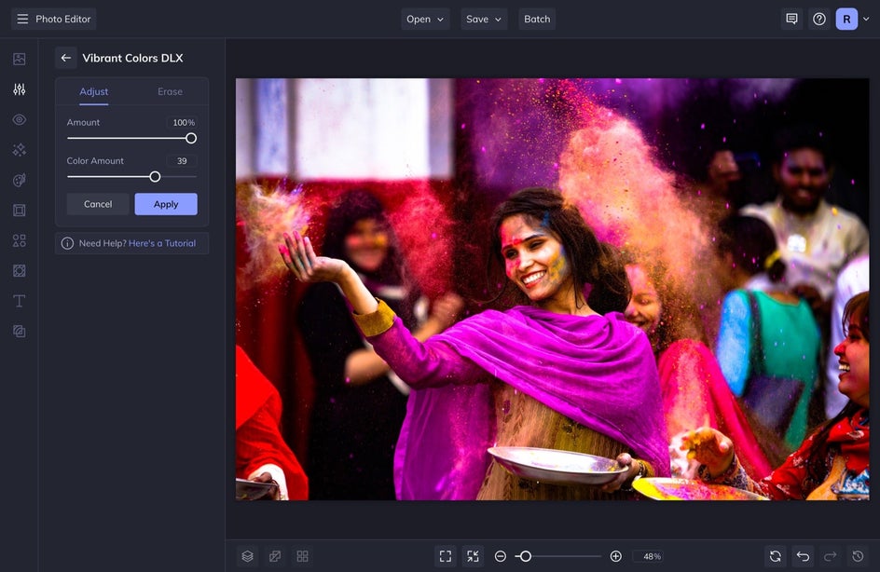Screen dimensions: 880x572
Task: Open the Save dropdown menu
Action: coord(484,19)
